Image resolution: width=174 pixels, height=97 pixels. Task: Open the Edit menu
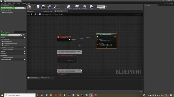5,3
